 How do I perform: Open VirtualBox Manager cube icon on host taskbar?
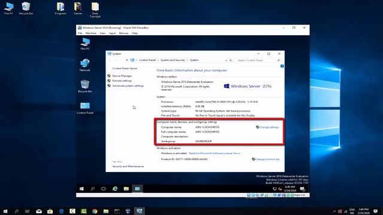click(127, 211)
